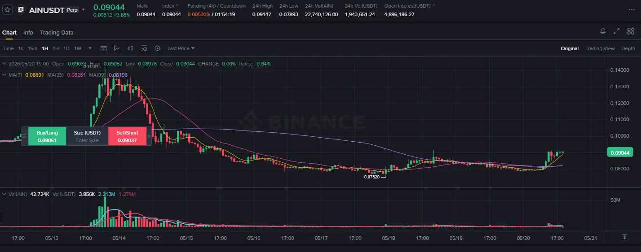Click the Buy/Long 0.09051 button
Image resolution: width=641 pixels, height=252 pixels.
tap(47, 136)
